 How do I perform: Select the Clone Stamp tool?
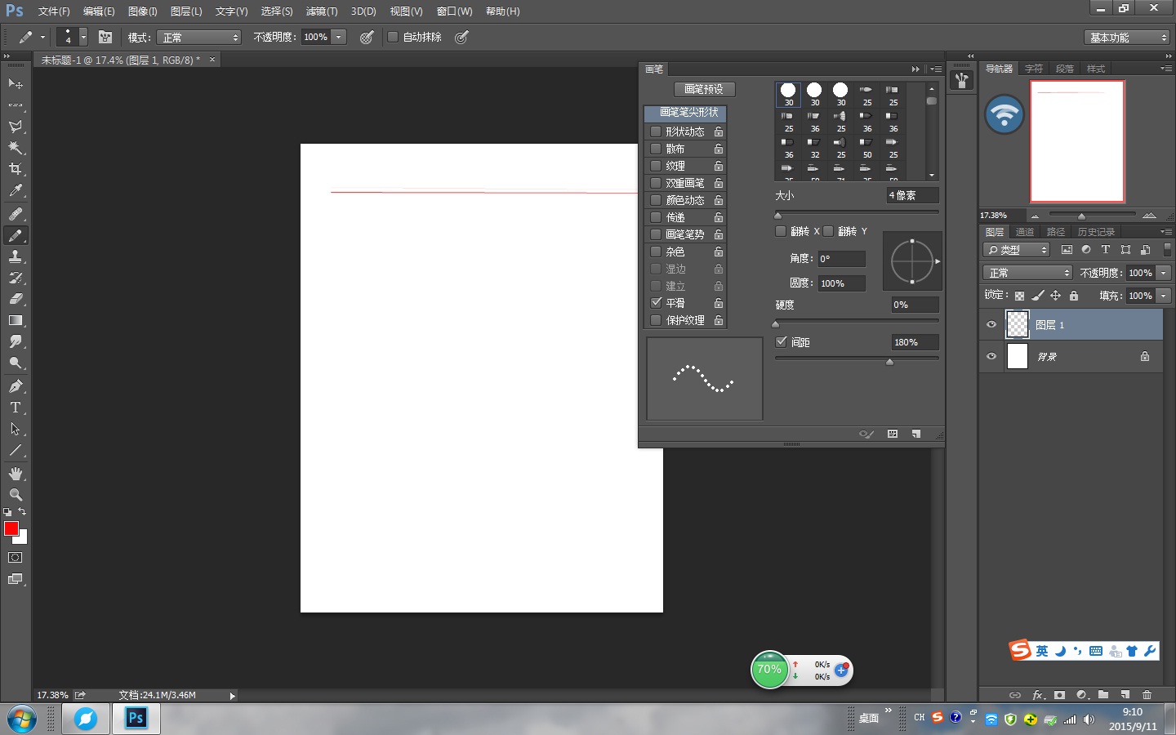16,256
